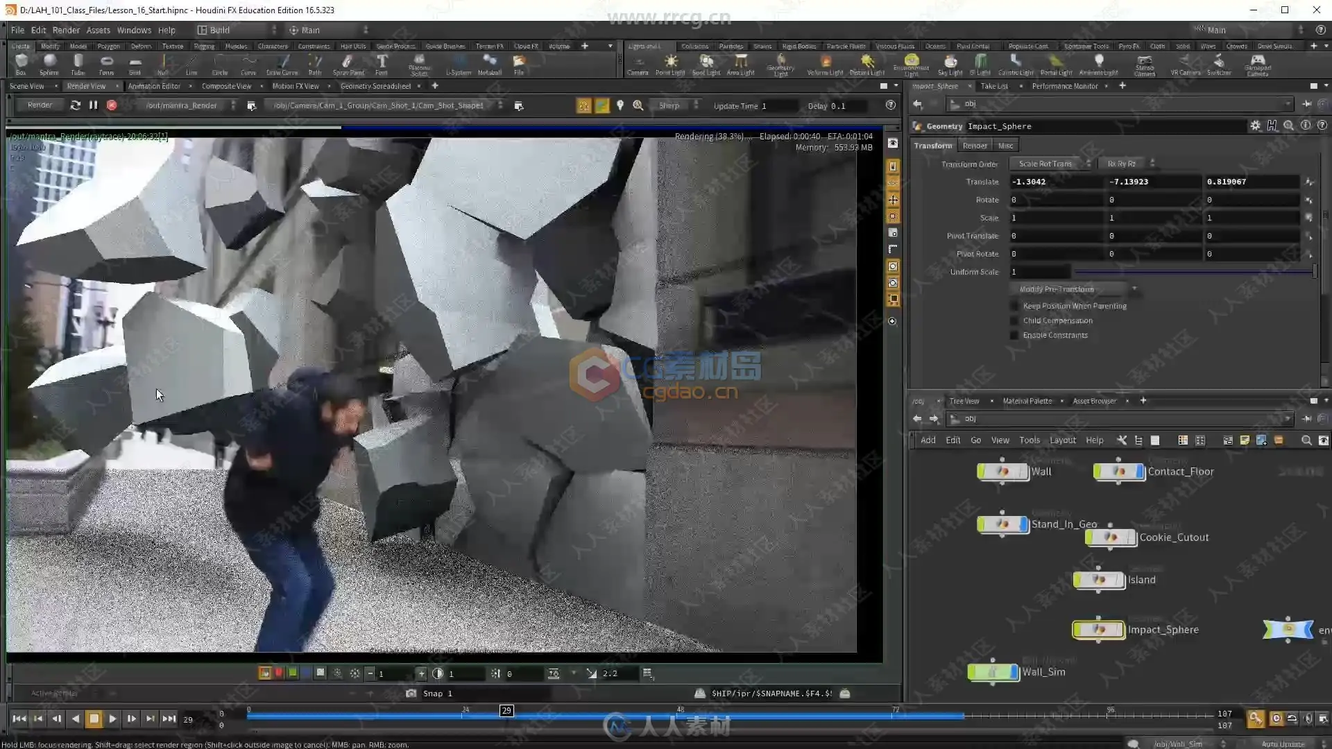This screenshot has height=749, width=1332.
Task: Open Transform Order dropdown
Action: 1050,164
